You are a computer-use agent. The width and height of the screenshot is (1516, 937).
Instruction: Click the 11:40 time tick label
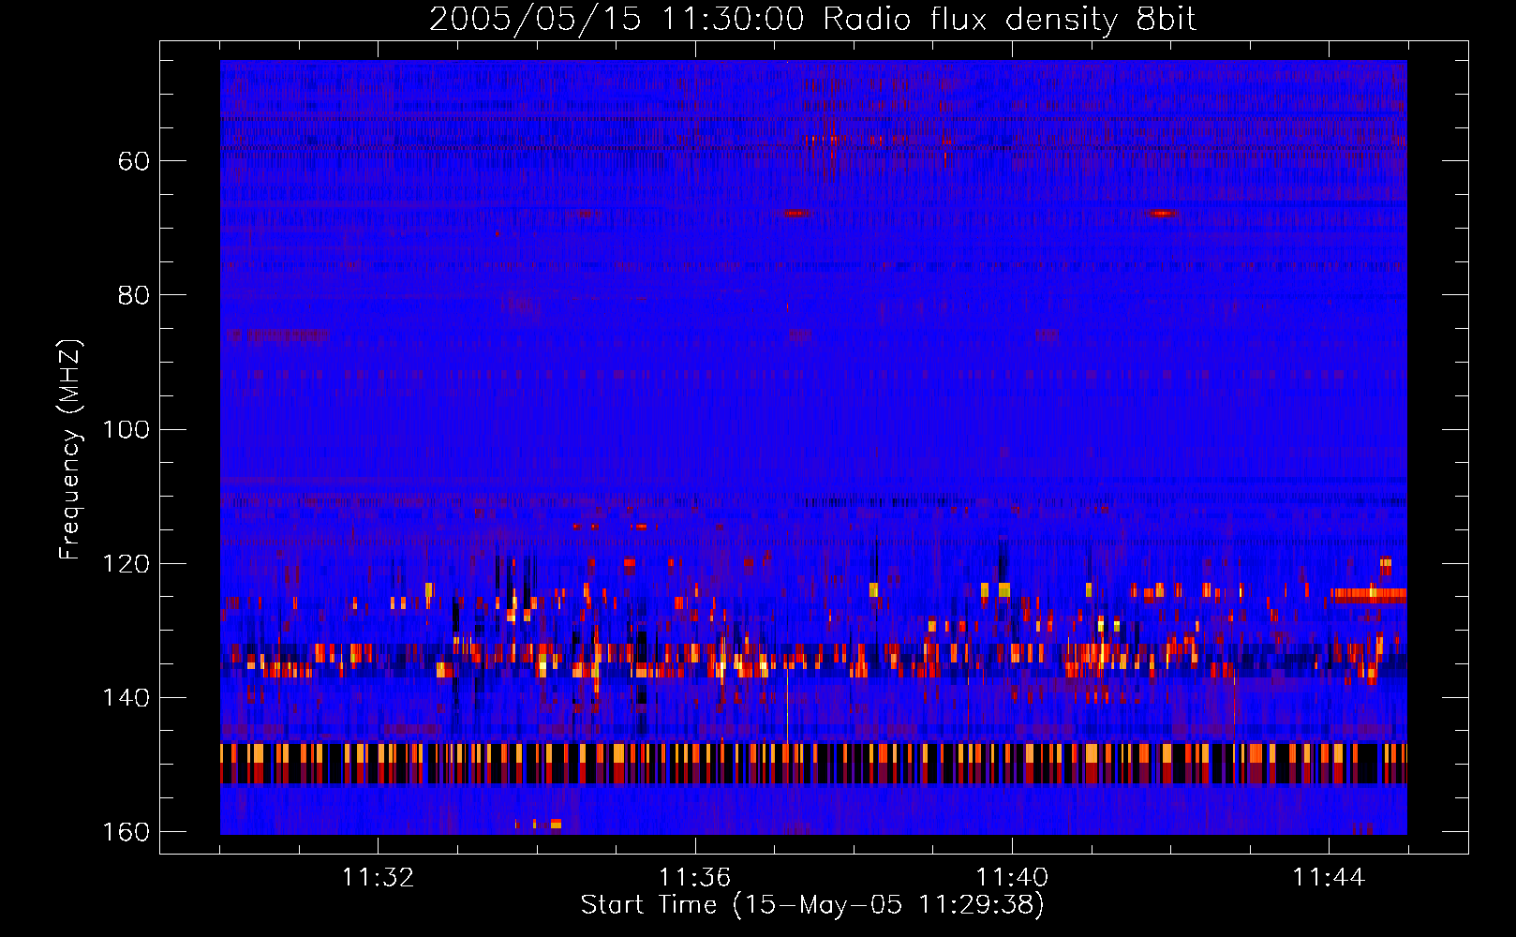(1012, 878)
